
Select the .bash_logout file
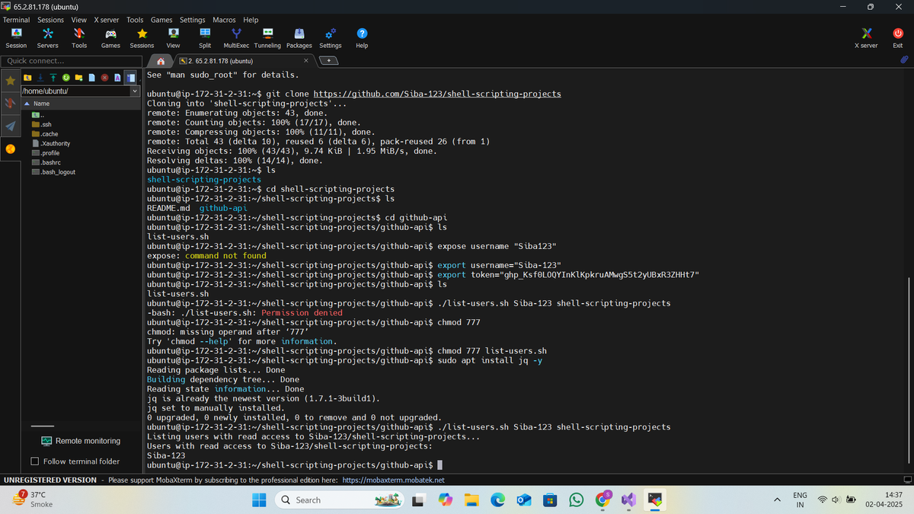(x=53, y=172)
